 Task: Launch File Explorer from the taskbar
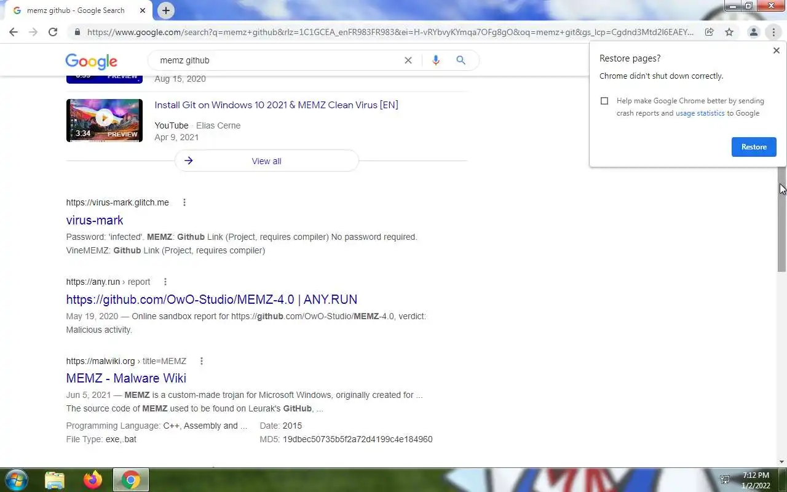tap(55, 480)
